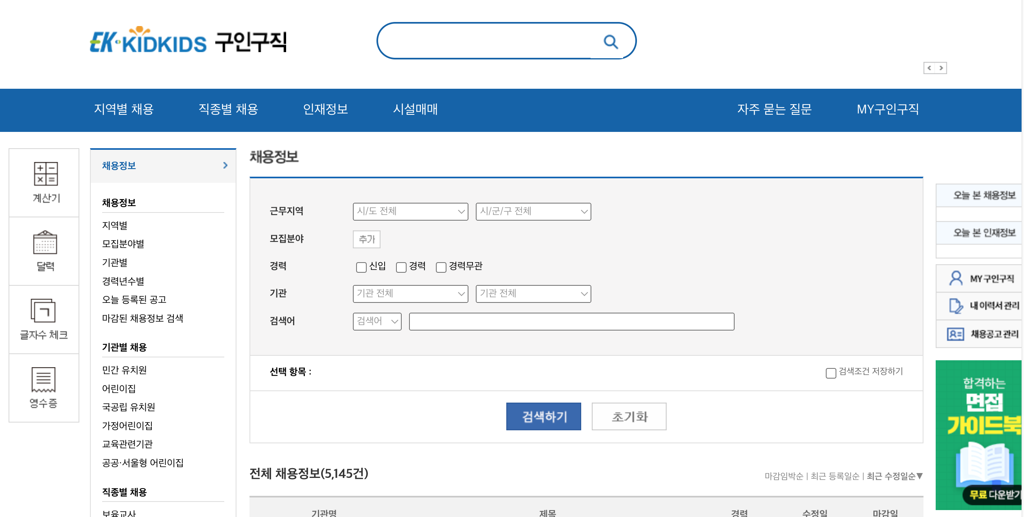The width and height of the screenshot is (1024, 517).
Task: Open the 시/군/구 전체 district dropdown
Action: [x=533, y=212]
